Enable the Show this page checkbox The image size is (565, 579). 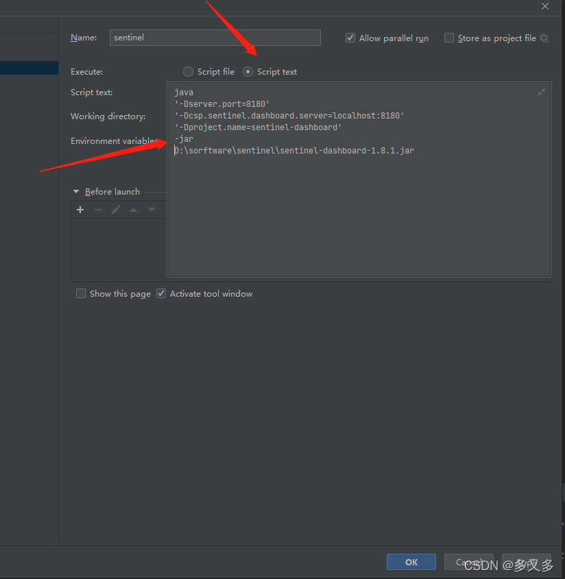click(81, 293)
